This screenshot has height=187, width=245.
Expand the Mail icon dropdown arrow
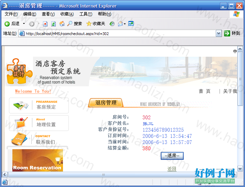125,24
